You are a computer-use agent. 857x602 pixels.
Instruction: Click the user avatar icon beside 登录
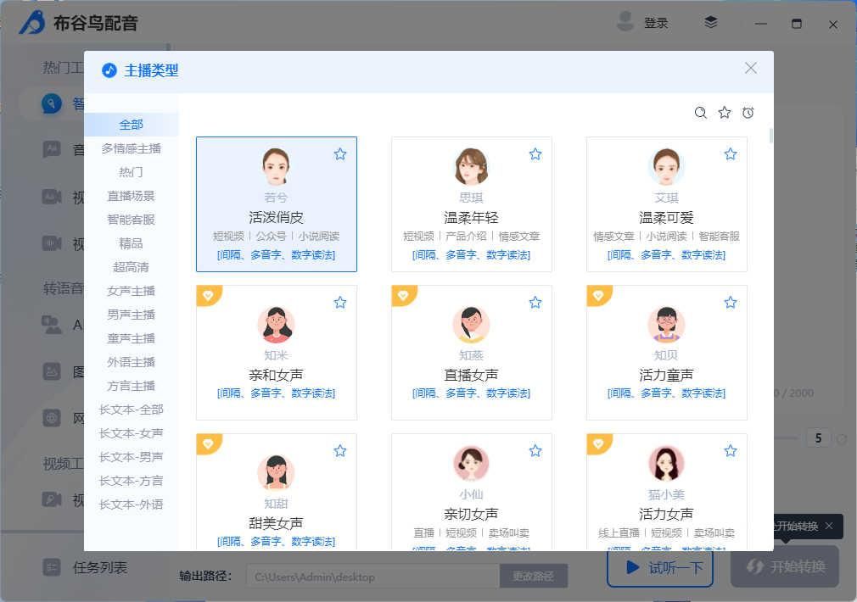(625, 22)
